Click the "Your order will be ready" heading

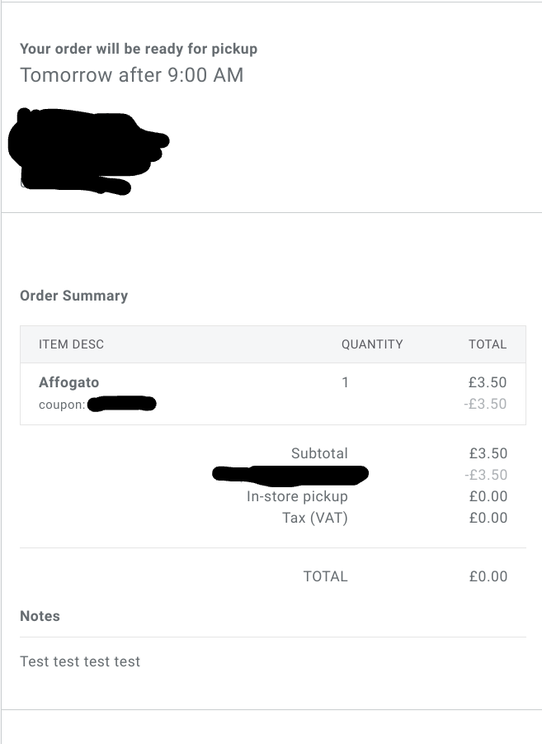pos(139,49)
